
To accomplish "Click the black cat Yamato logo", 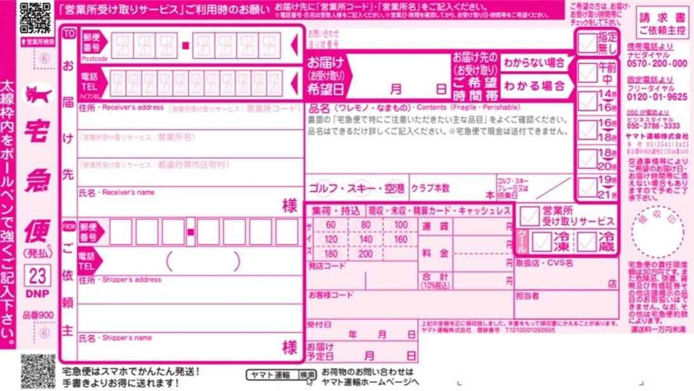I will (39, 95).
